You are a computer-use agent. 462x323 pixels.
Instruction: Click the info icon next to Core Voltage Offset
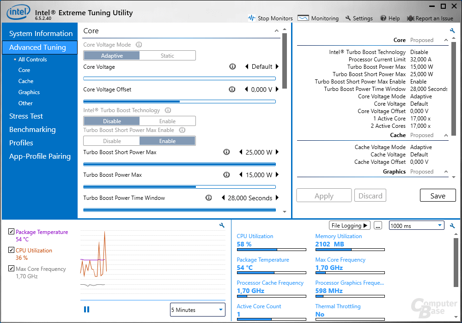[x=232, y=90]
